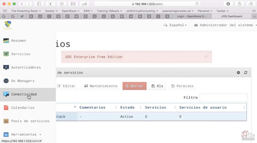
Task: Open the pinned B tab
Action: pyautogui.click(x=58, y=16)
